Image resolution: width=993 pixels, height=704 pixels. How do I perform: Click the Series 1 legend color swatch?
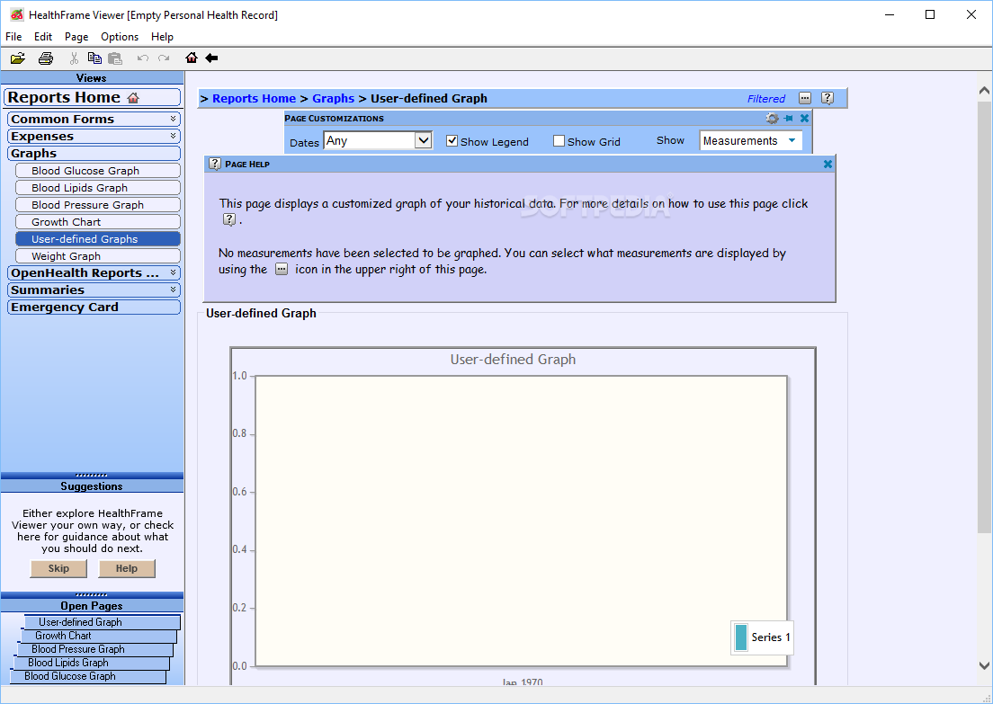(741, 637)
